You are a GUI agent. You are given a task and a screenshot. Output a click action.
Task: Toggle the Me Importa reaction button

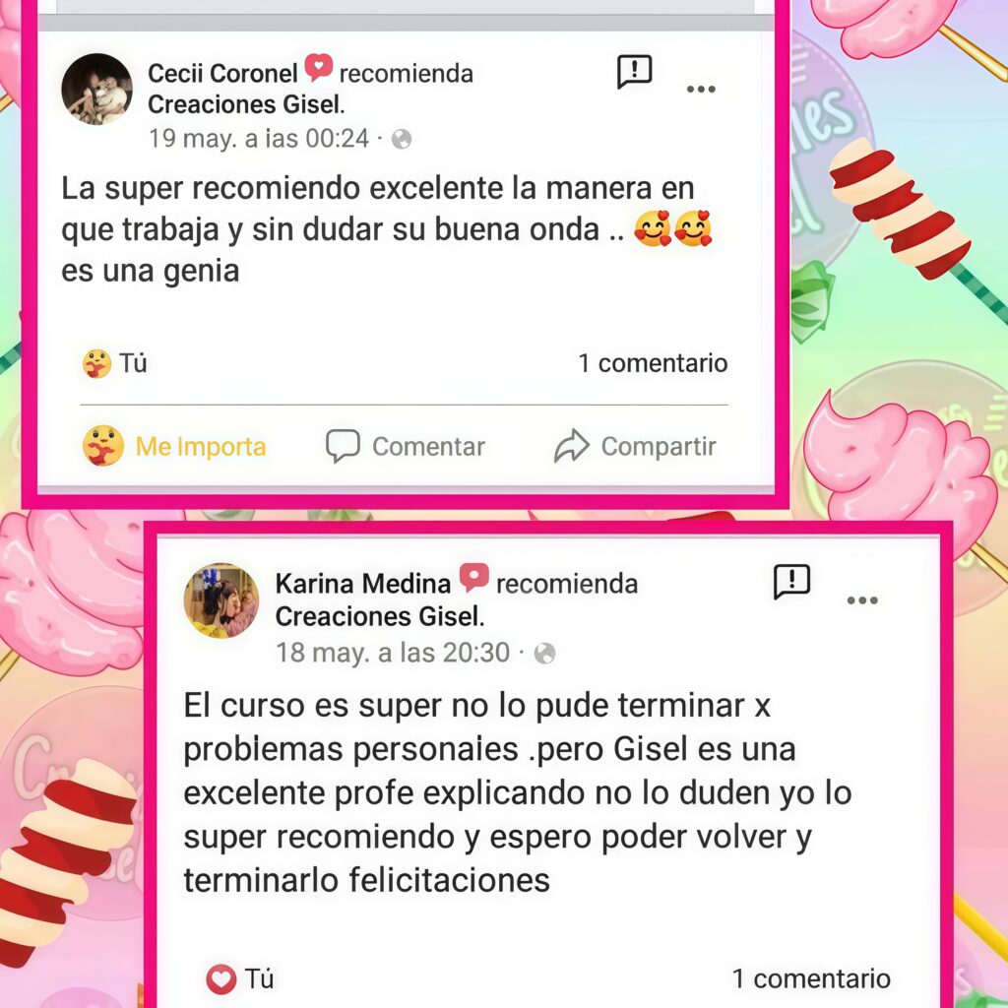(x=174, y=446)
